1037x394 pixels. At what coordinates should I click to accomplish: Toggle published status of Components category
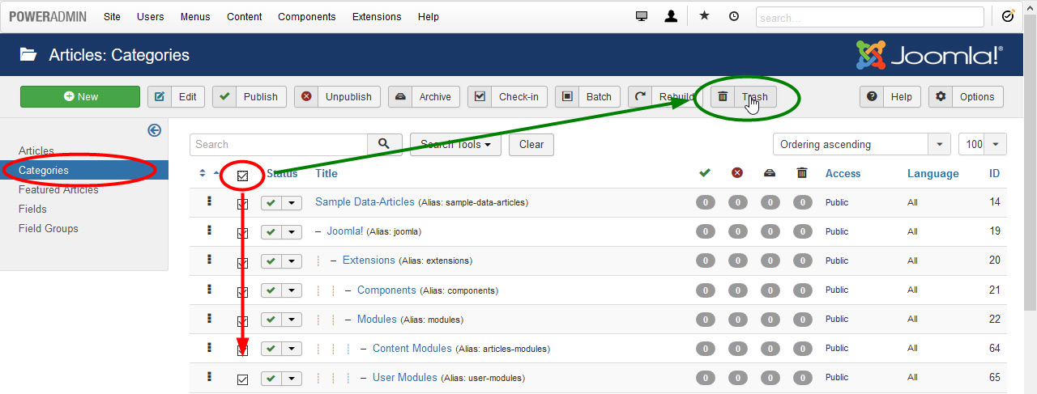271,290
